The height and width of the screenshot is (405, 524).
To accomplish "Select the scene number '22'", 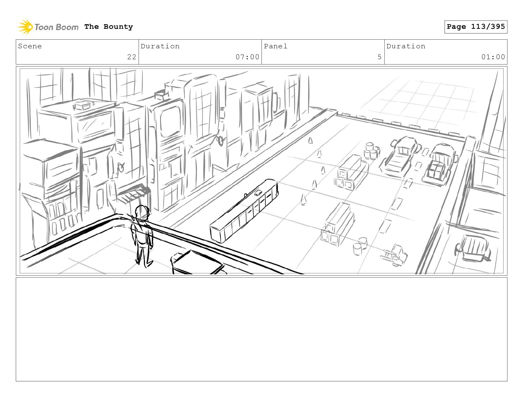I will click(132, 57).
